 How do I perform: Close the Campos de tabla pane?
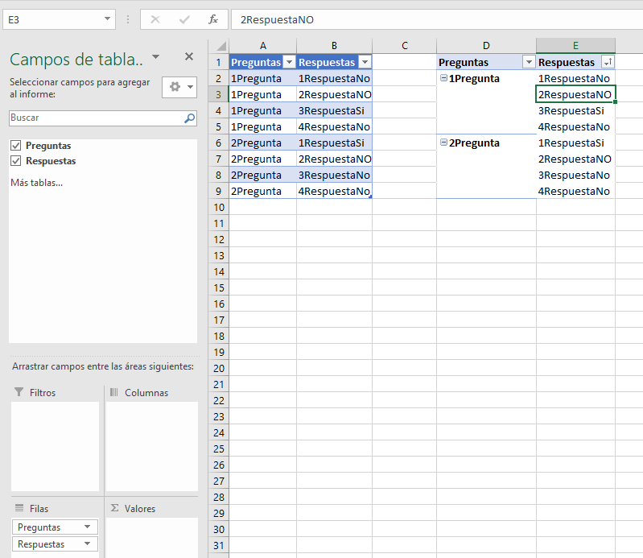188,56
